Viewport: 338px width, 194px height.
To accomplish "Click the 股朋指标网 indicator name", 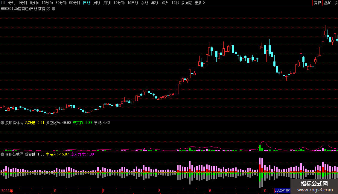I will tap(14, 123).
